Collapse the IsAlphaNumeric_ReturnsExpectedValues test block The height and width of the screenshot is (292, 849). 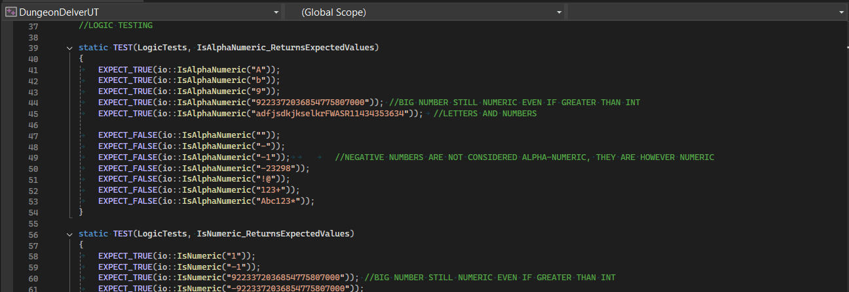point(69,48)
